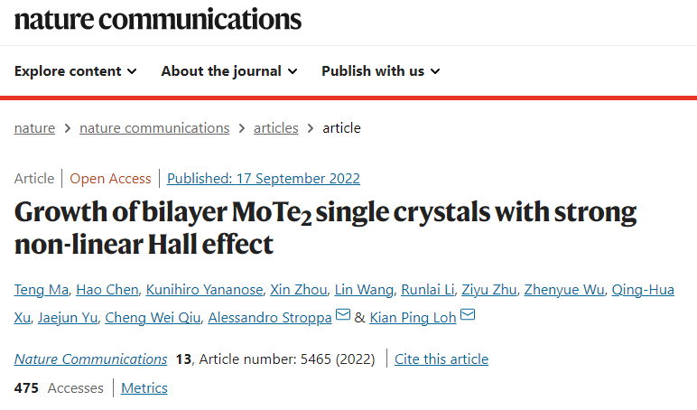697x410 pixels.
Task: Open the Metrics link
Action: click(144, 387)
